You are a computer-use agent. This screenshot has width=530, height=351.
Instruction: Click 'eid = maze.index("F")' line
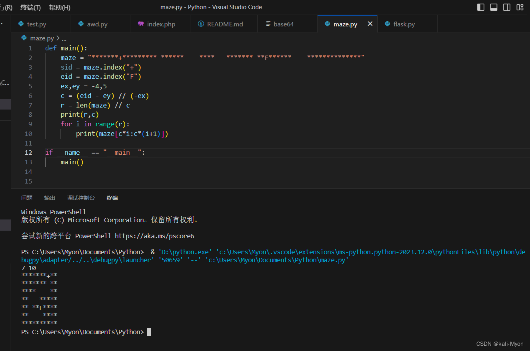tap(101, 76)
